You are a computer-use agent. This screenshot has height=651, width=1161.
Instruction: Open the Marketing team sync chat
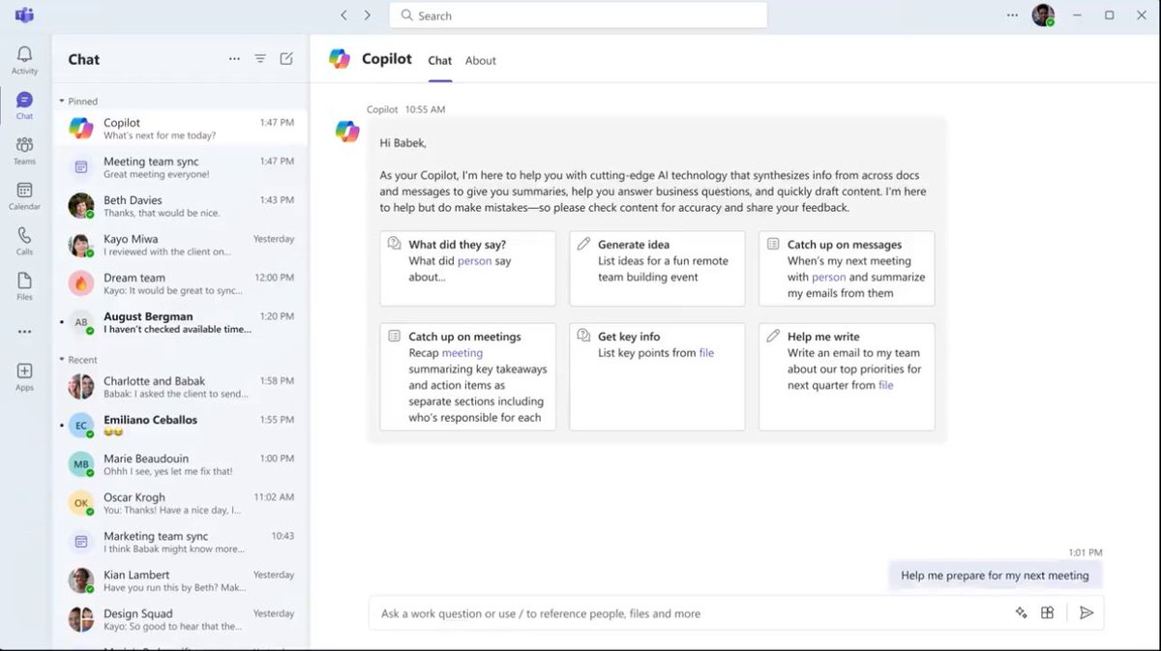click(x=181, y=542)
